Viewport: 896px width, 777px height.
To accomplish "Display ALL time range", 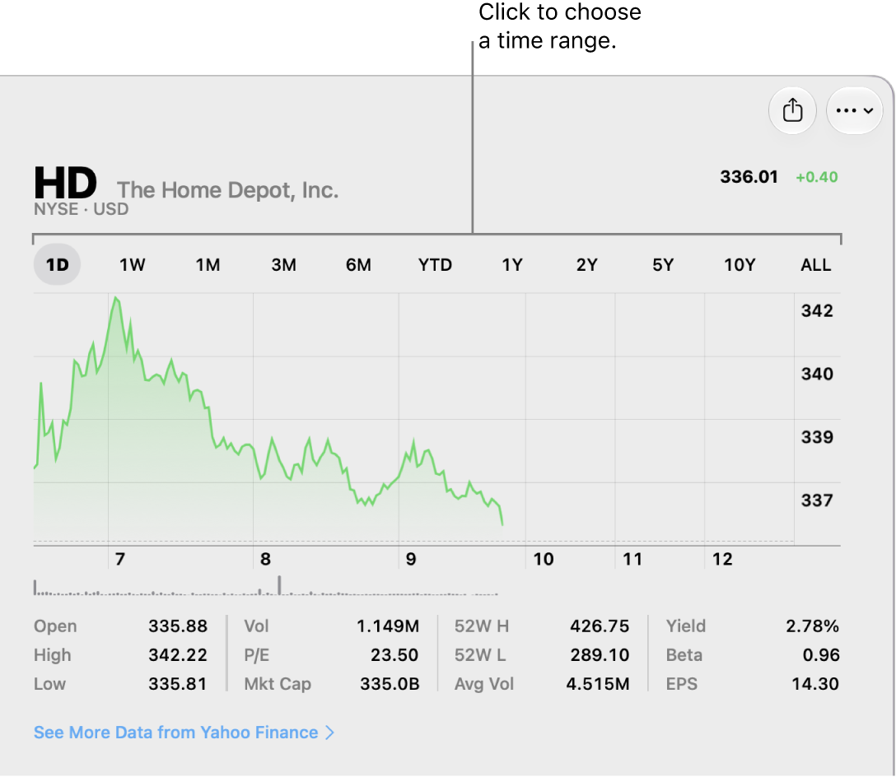I will pyautogui.click(x=816, y=264).
